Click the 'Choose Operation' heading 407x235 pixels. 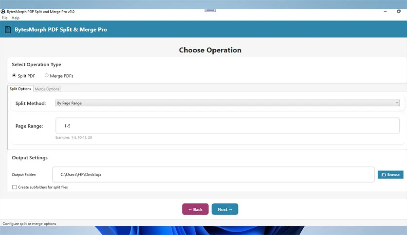click(210, 50)
